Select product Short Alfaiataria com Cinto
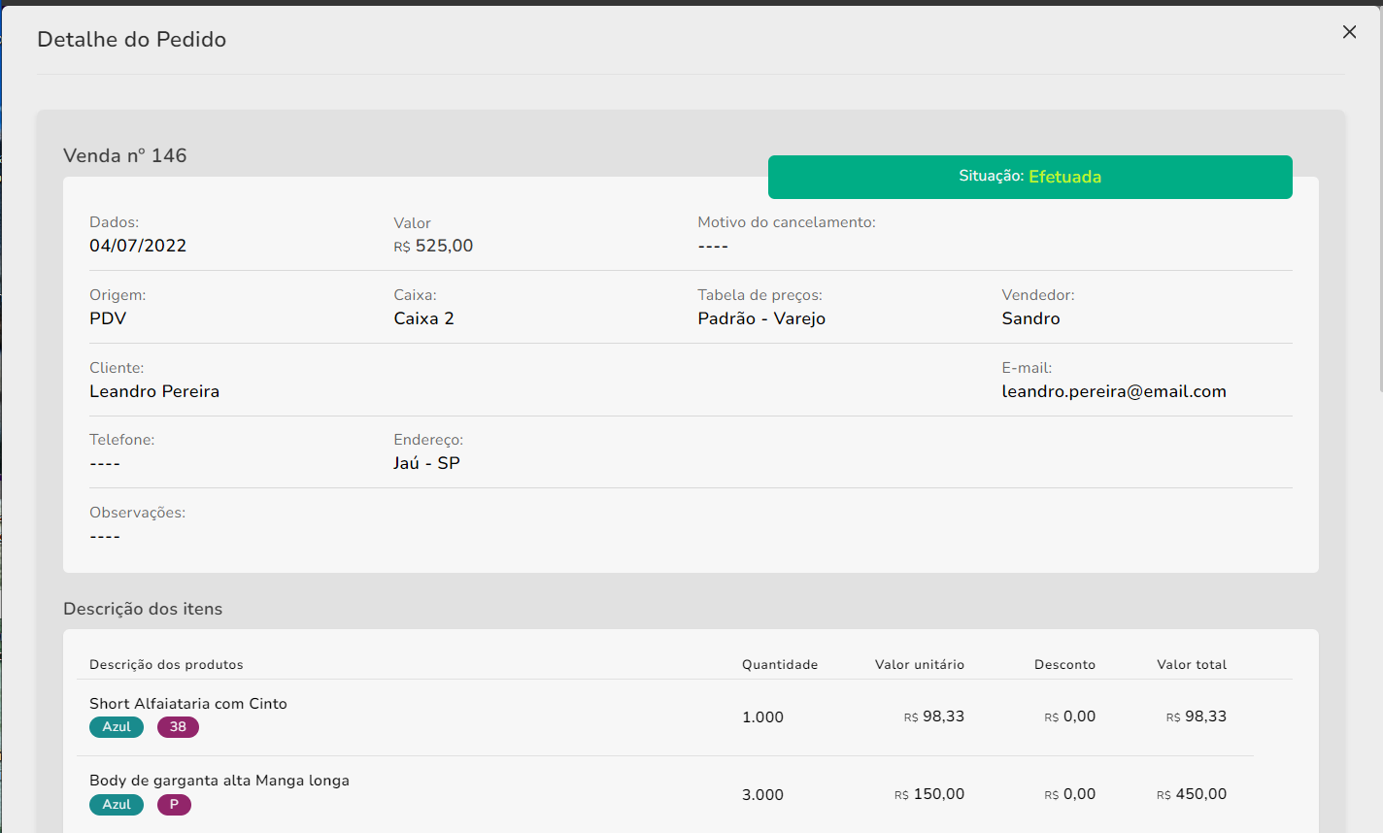1383x833 pixels. [188, 704]
